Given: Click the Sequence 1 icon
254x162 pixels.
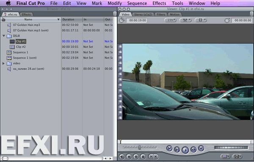Looking at the screenshot, I should coord(9,52).
